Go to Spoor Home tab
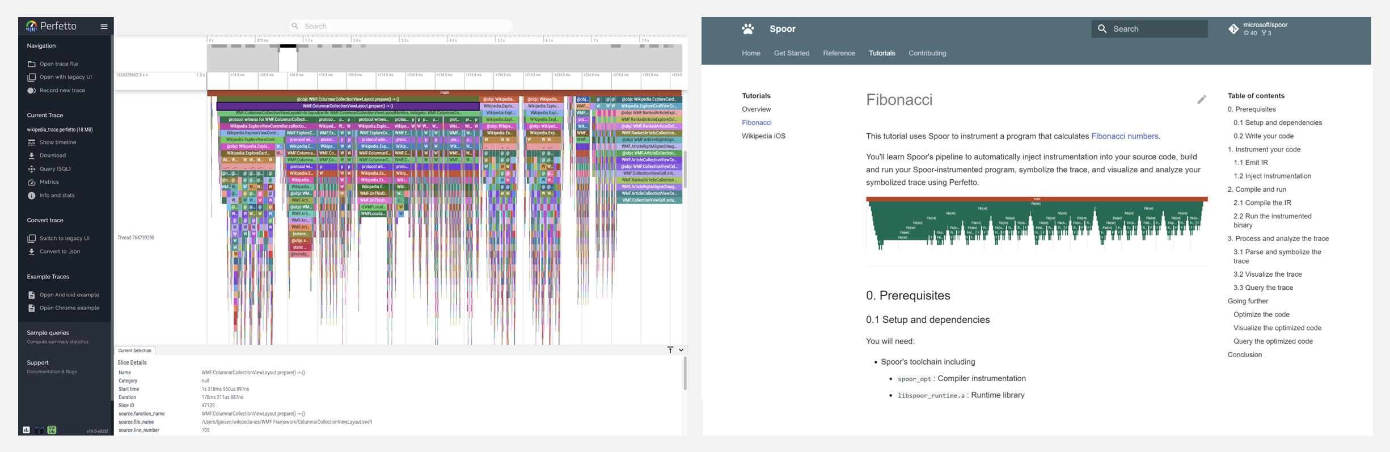The image size is (1390, 452). [751, 53]
